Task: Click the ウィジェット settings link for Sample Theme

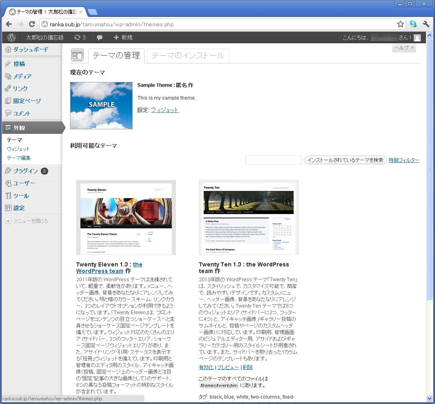Action: tap(165, 110)
